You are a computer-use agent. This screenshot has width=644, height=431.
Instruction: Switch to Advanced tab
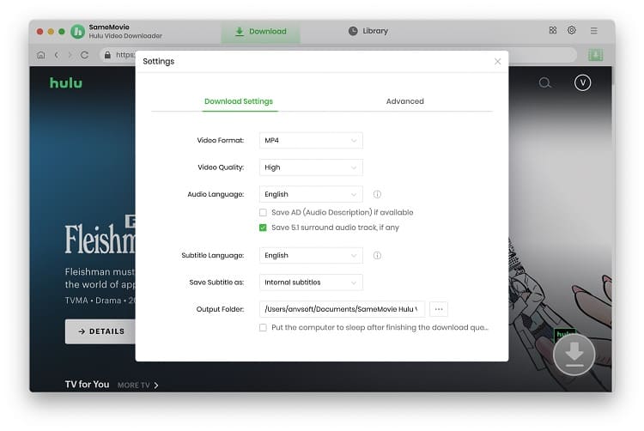tap(405, 101)
